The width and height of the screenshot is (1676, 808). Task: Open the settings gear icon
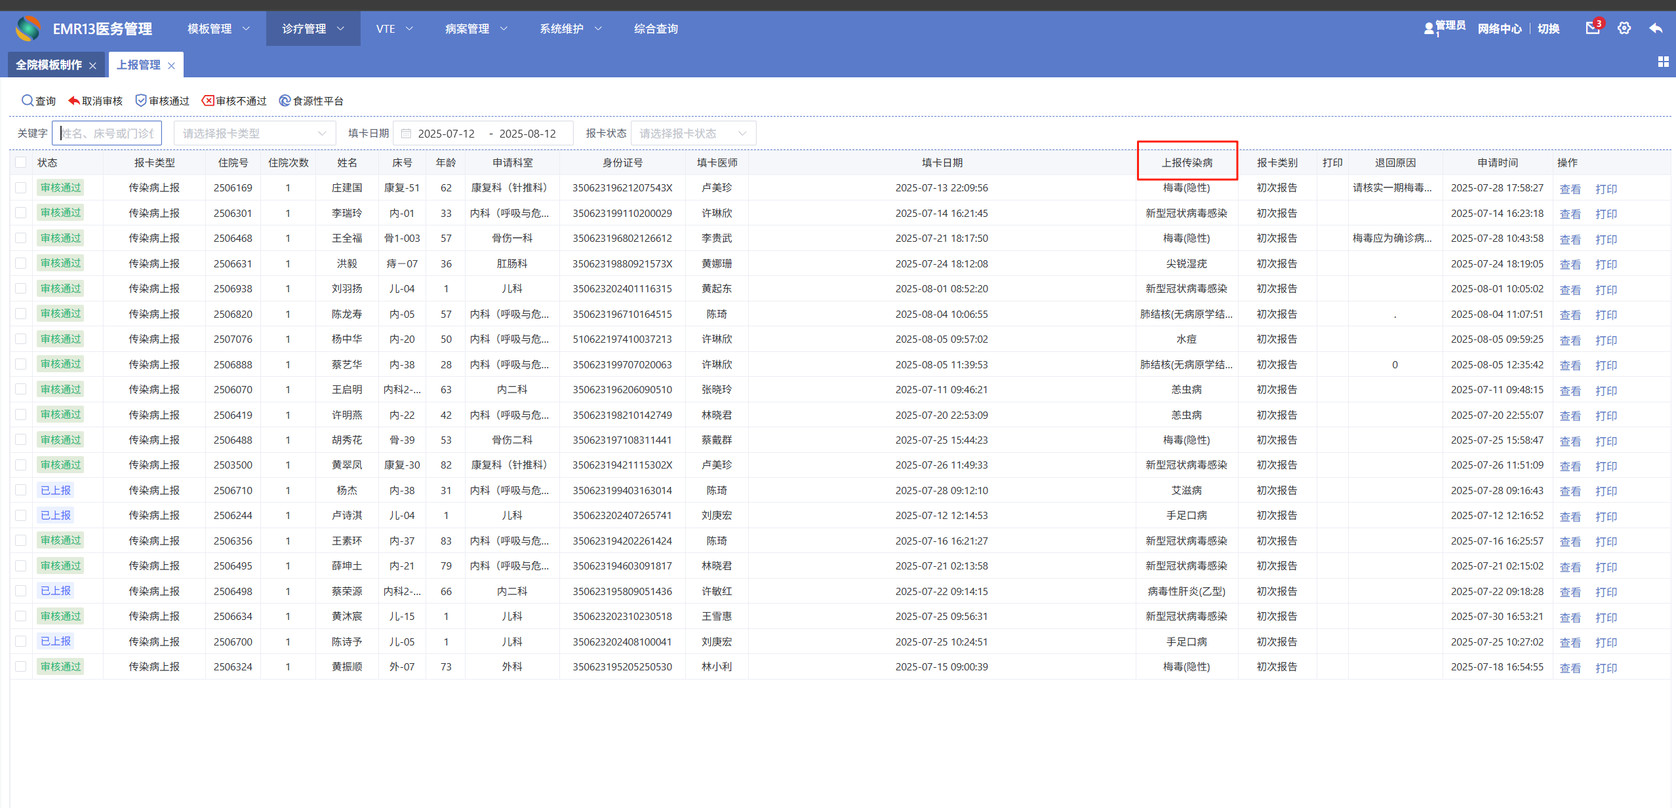[1624, 28]
